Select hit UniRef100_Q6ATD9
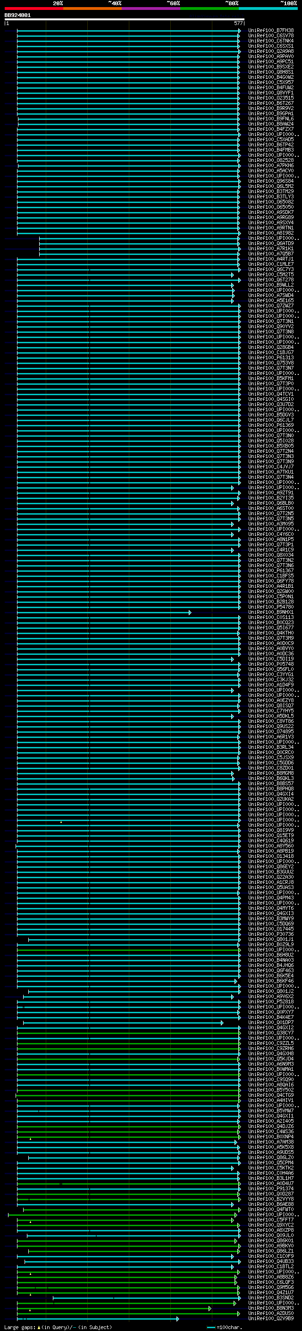Viewport: 302px width, 1331px height. click(x=271, y=243)
